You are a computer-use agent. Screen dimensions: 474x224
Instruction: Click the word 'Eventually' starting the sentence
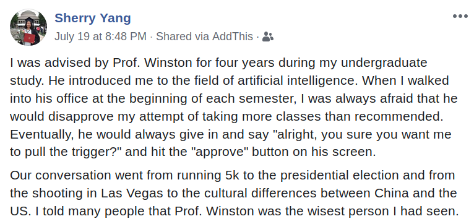pyautogui.click(x=40, y=134)
